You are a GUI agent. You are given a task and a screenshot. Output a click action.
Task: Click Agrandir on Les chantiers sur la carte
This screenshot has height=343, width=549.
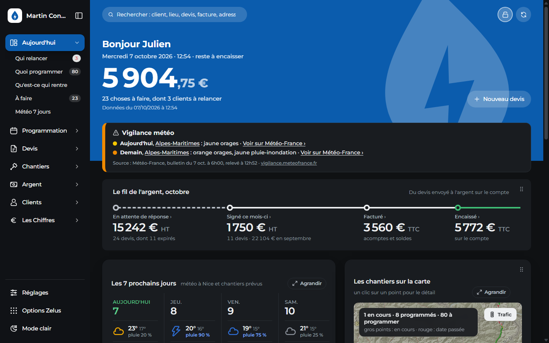pyautogui.click(x=491, y=292)
